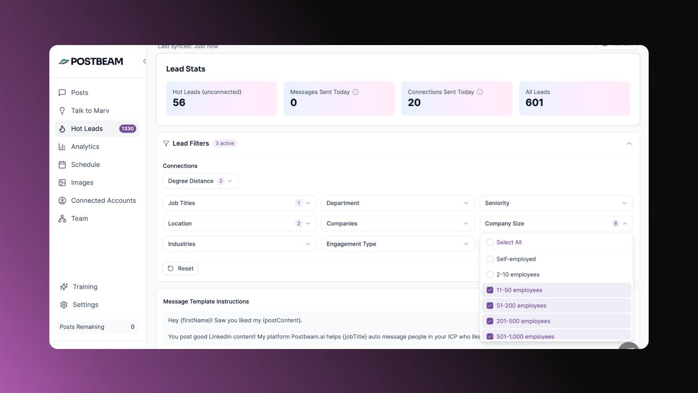Image resolution: width=698 pixels, height=393 pixels.
Task: Click the Messages Sent Today stat card
Action: point(339,99)
